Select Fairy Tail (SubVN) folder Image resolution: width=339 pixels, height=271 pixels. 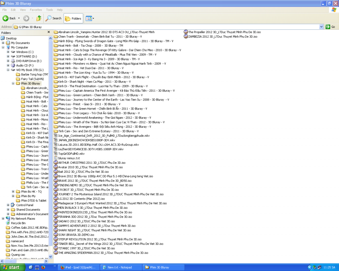point(32,79)
